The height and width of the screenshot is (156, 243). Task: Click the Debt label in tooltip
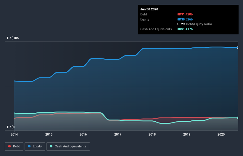pyautogui.click(x=144, y=14)
